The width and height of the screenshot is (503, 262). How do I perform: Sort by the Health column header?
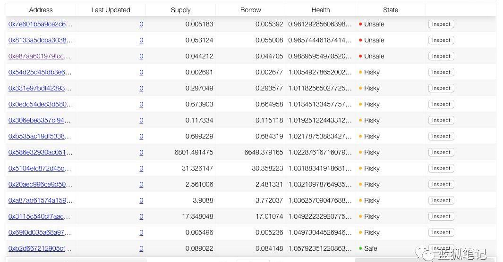pos(321,10)
